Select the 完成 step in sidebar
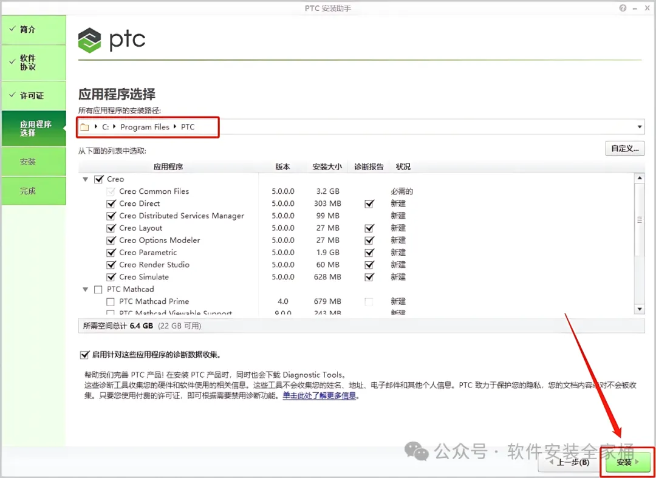The height and width of the screenshot is (478, 656). pyautogui.click(x=33, y=191)
